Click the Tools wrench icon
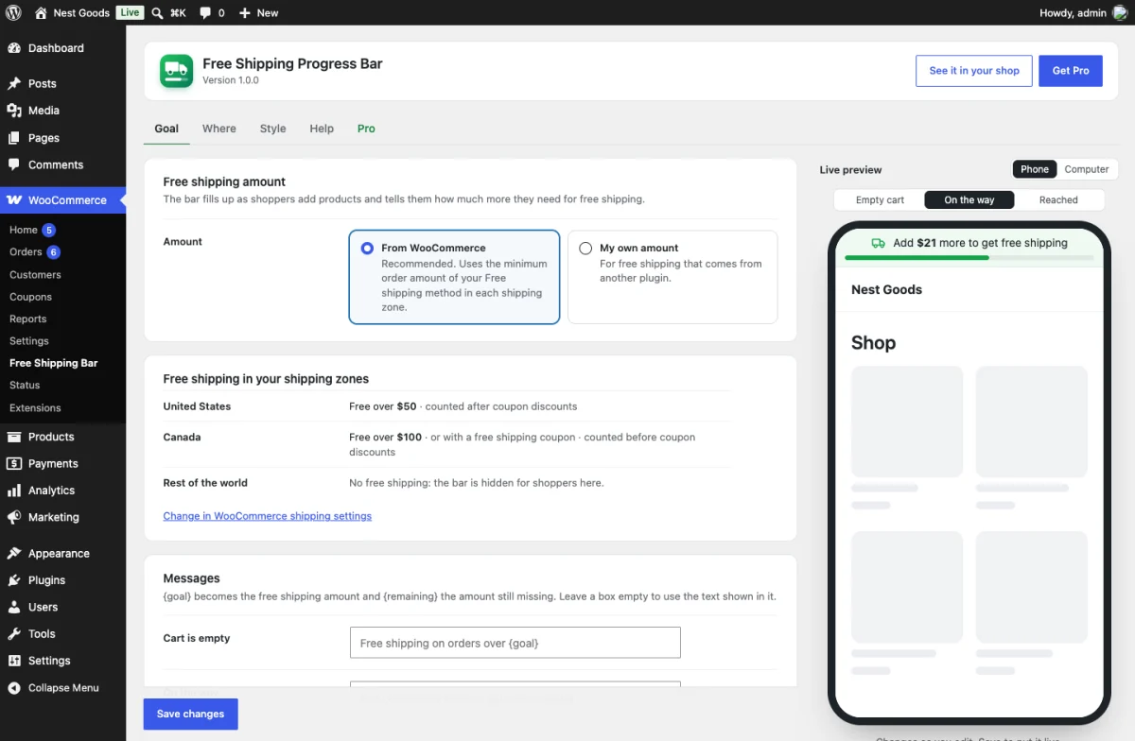1135x741 pixels. pos(14,634)
